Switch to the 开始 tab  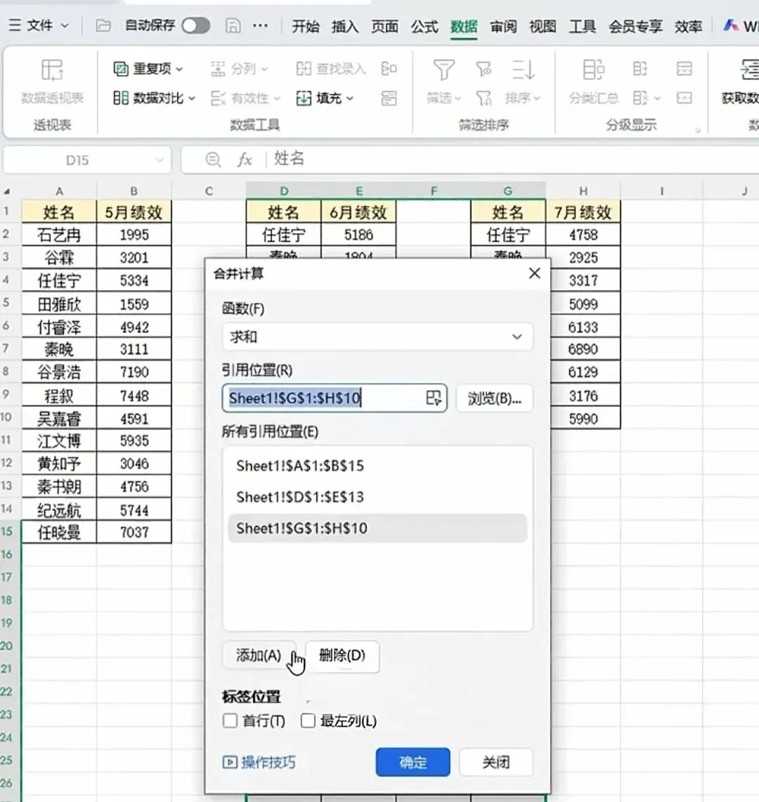(x=305, y=26)
